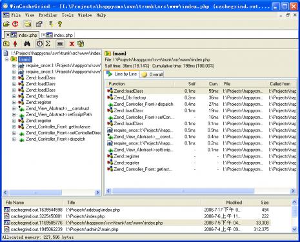Collapse the {main} tree node
The image size is (300, 242).
[x=7, y=59]
